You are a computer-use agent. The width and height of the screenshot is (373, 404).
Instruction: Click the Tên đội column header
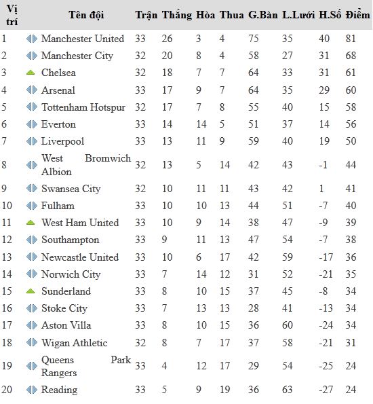coord(86,15)
